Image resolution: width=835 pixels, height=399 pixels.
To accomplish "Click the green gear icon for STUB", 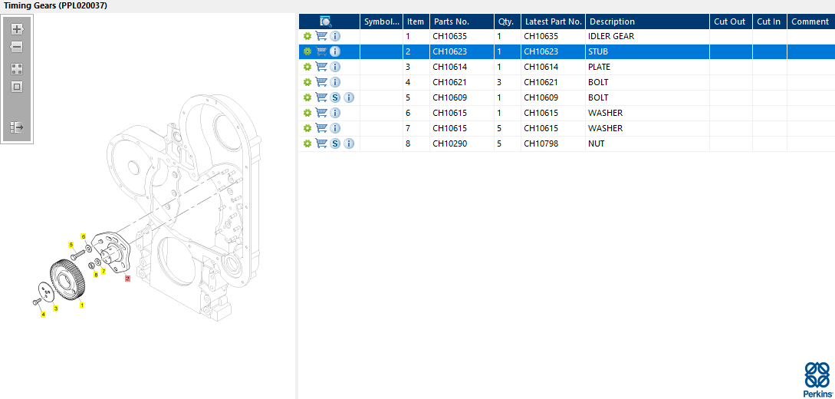I will tap(307, 51).
